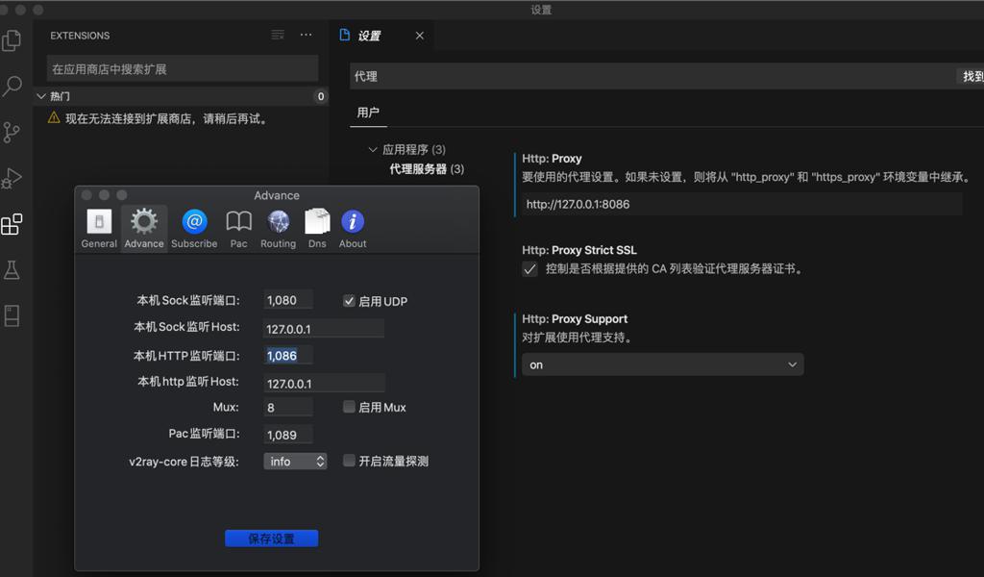Click the EXTENSIONS panel title
The width and height of the screenshot is (984, 577).
pyautogui.click(x=80, y=36)
